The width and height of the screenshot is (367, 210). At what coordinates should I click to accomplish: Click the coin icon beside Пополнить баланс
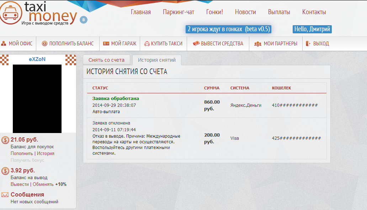pyautogui.click(x=44, y=43)
